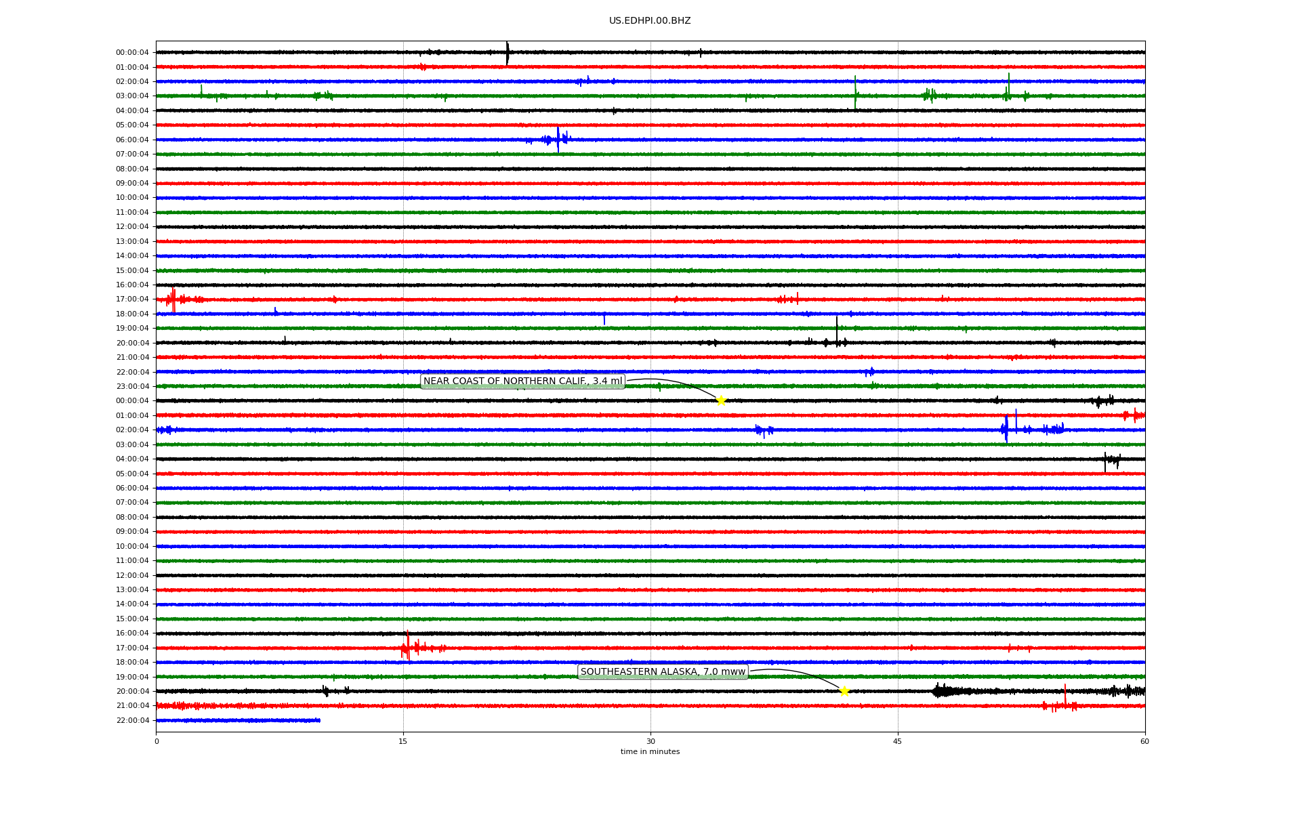Click the 30 tick label on x-axis
This screenshot has height=813, width=1301.
coord(650,741)
